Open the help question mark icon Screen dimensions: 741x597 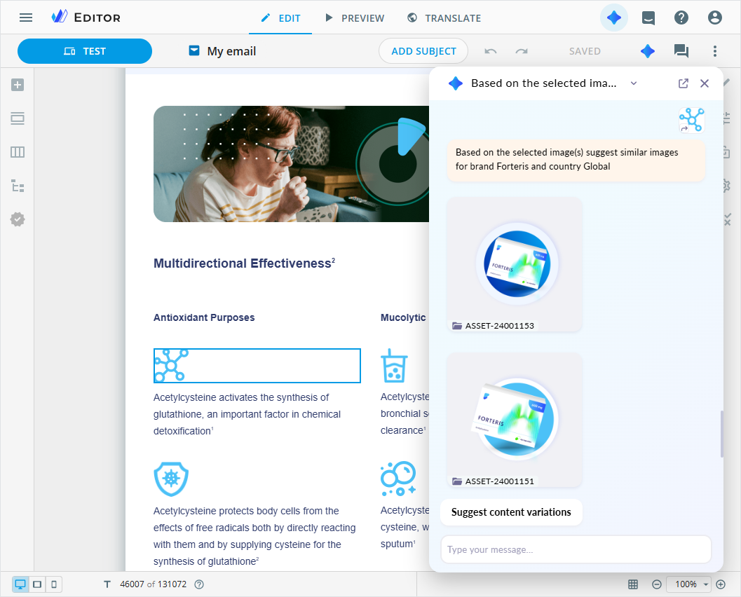[681, 18]
